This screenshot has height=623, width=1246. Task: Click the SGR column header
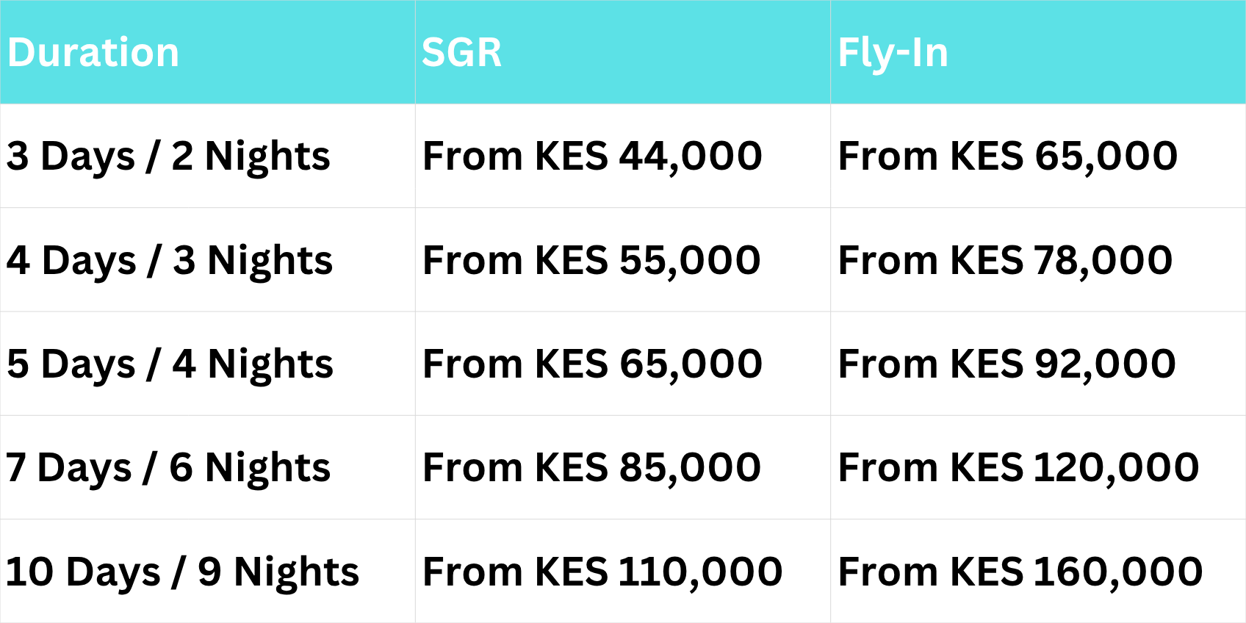[x=461, y=53]
